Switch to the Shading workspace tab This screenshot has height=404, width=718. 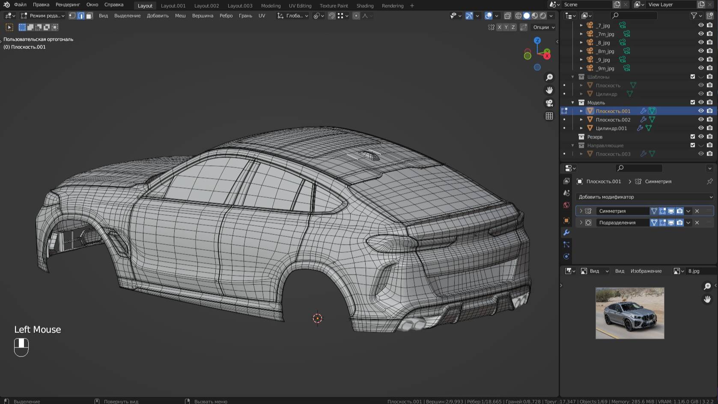(x=365, y=6)
